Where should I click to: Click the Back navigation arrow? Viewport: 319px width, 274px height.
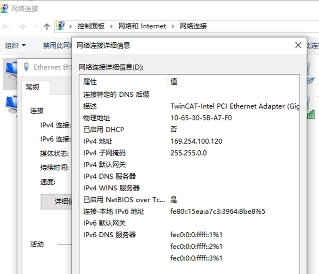[6, 27]
